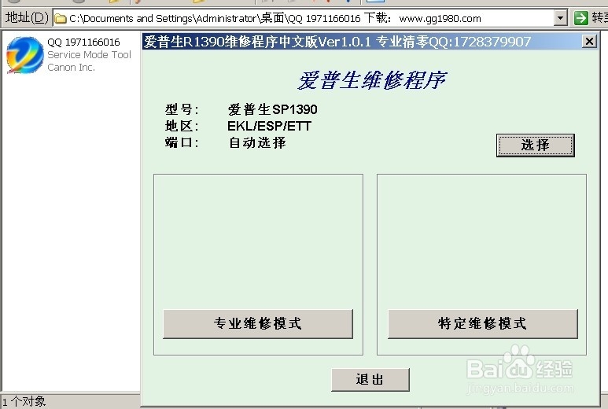Expand the address bar dropdown arrow
The width and height of the screenshot is (608, 409).
pyautogui.click(x=560, y=18)
